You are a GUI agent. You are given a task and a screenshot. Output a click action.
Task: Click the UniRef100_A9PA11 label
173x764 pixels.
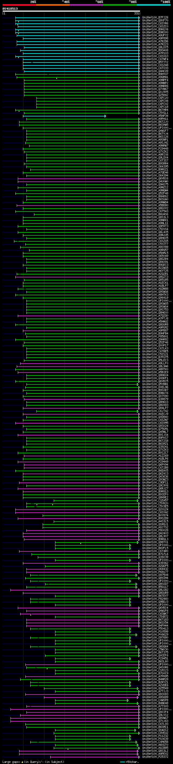point(155,119)
